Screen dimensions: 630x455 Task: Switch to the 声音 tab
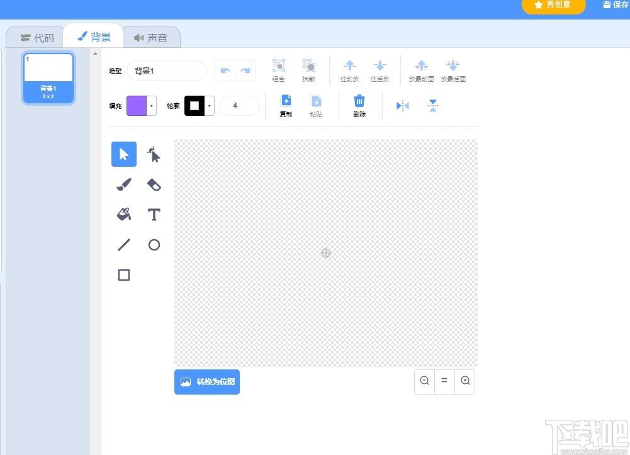coord(151,38)
